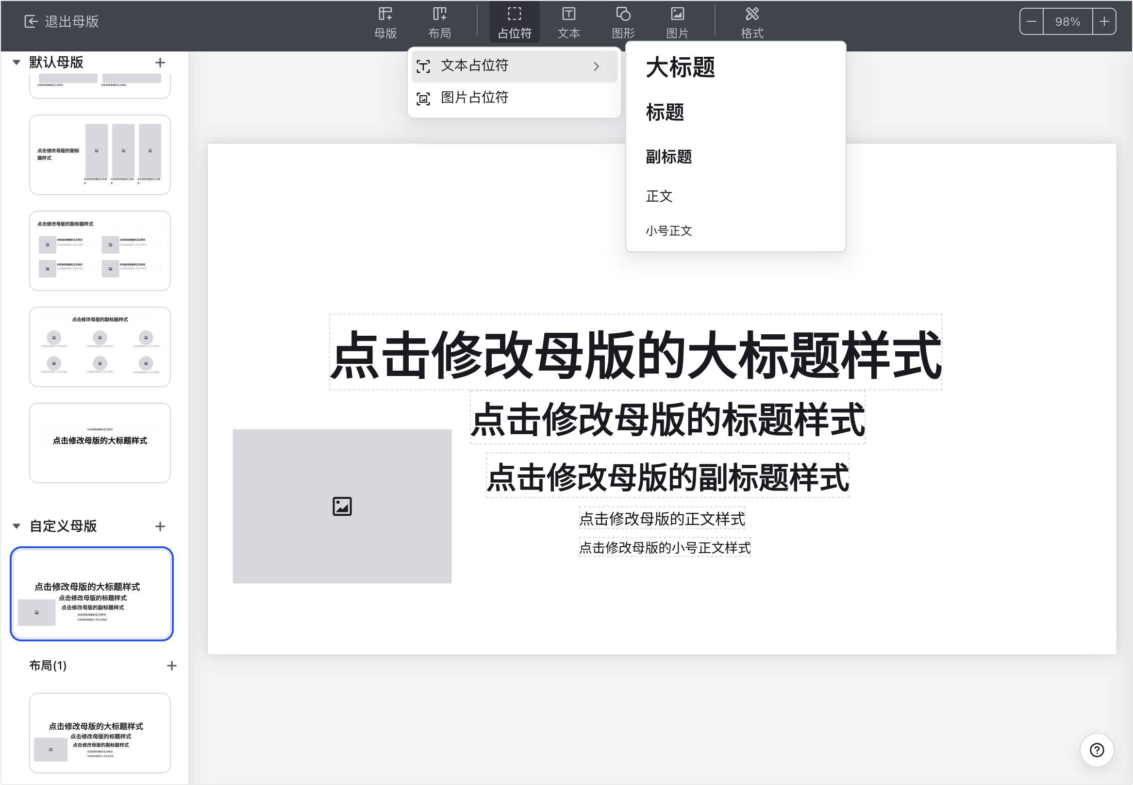Select the 图片 toolbar tool

pos(677,23)
